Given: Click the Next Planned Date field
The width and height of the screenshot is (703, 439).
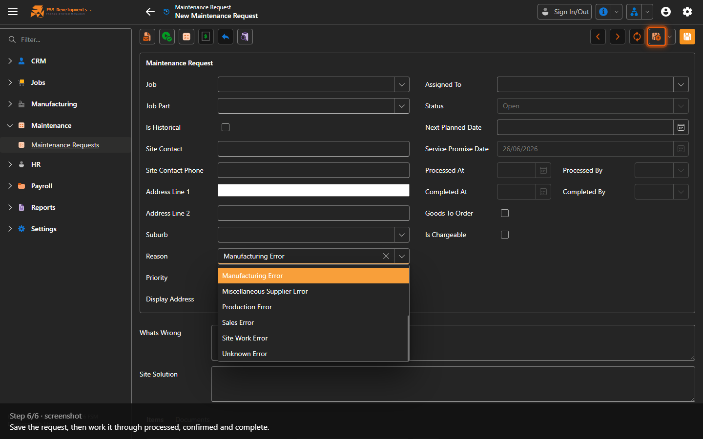Looking at the screenshot, I should tap(585, 127).
